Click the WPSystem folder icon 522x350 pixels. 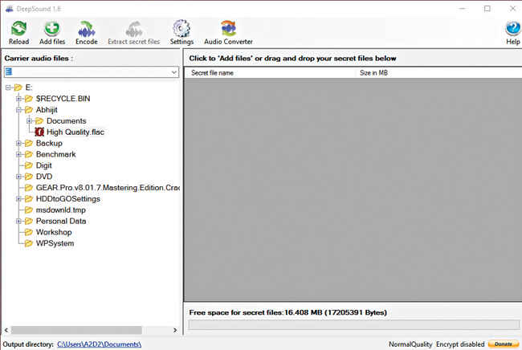(x=29, y=243)
